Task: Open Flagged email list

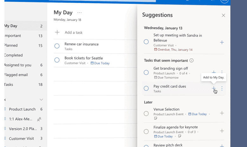Action: pyautogui.click(x=26, y=75)
